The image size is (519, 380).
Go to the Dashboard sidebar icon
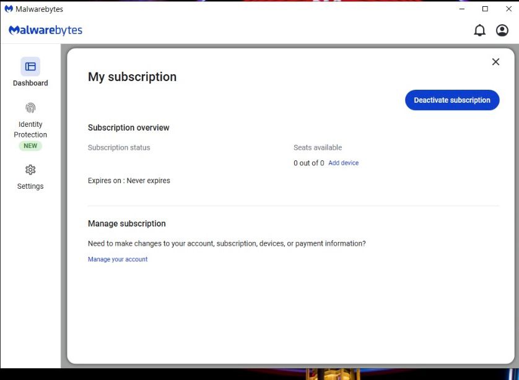(30, 66)
